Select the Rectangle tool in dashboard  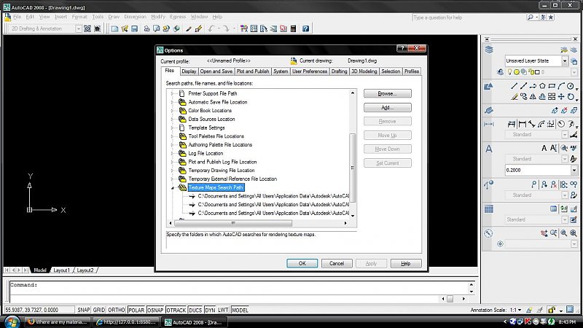point(552,86)
